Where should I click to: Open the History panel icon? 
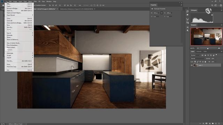tap(187, 11)
